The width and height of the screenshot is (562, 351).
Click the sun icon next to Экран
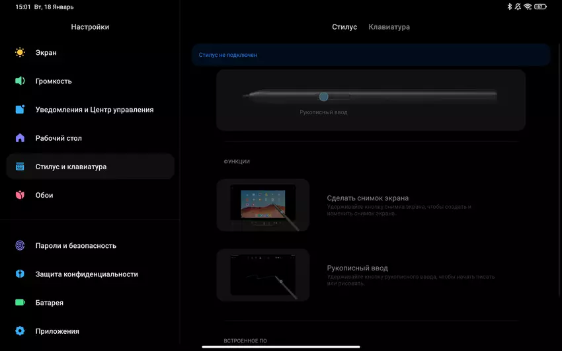coord(20,52)
